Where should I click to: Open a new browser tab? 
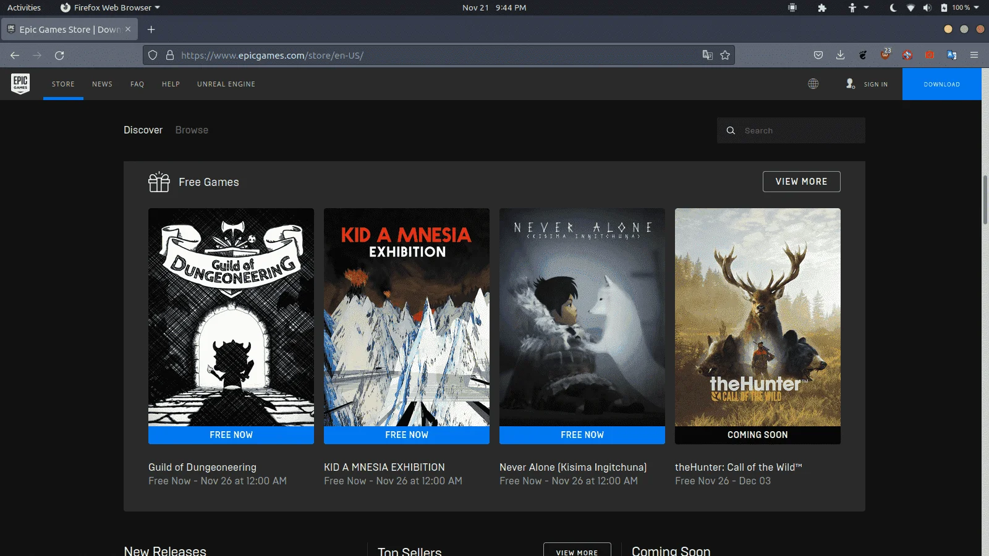tap(151, 29)
